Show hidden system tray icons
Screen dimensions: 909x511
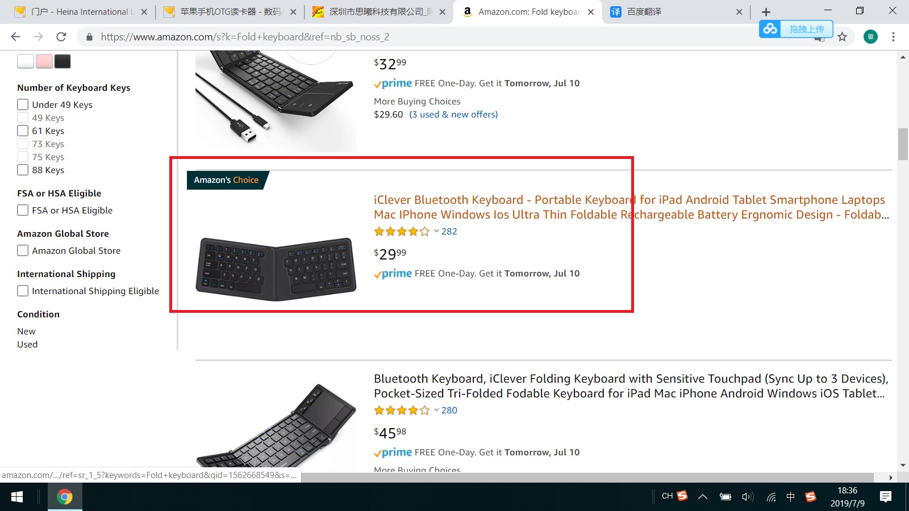703,497
